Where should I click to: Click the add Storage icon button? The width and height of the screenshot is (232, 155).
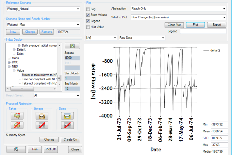point(42,116)
